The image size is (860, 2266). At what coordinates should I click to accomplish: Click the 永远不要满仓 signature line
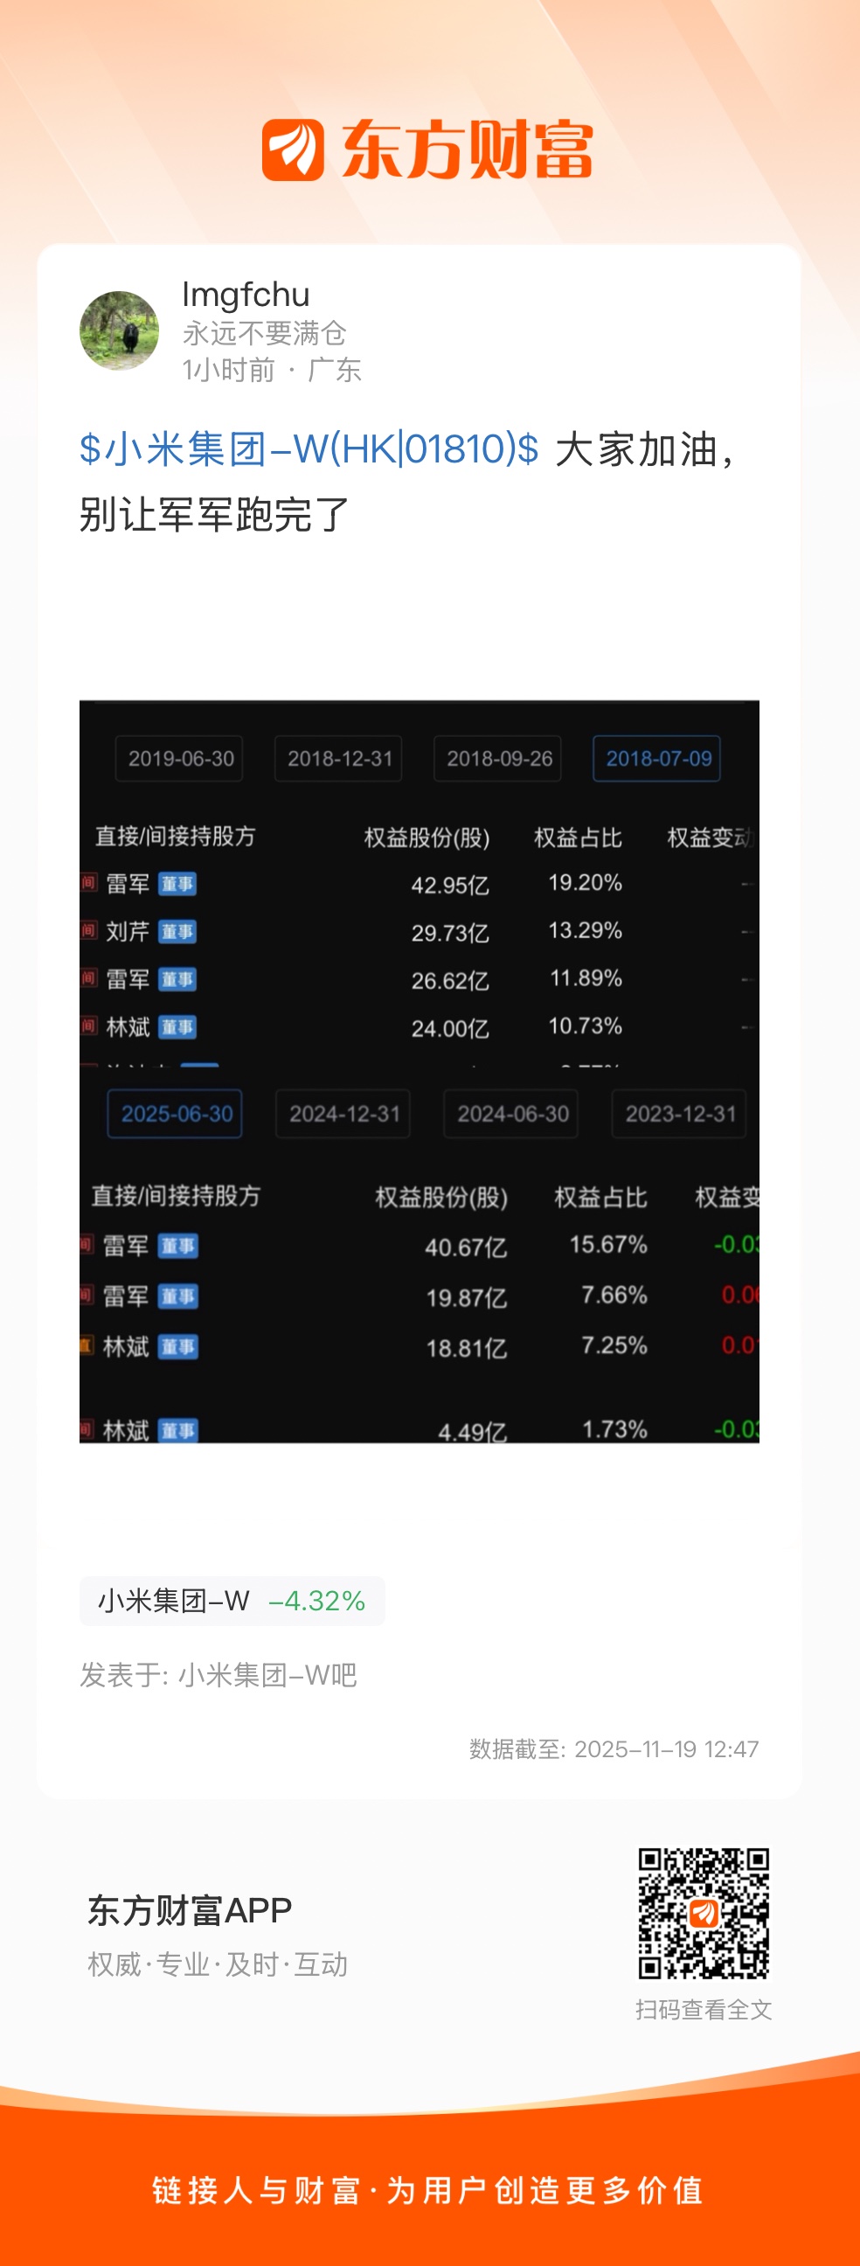264,333
